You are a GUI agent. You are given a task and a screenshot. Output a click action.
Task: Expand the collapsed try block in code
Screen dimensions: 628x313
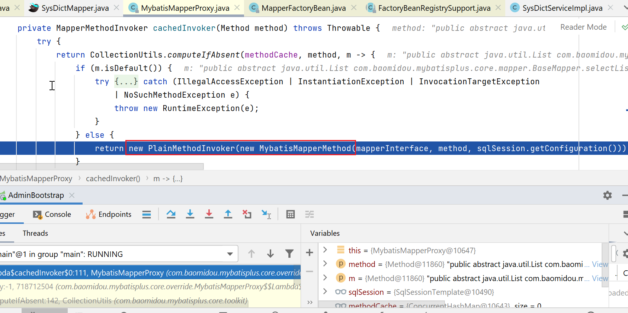point(126,82)
